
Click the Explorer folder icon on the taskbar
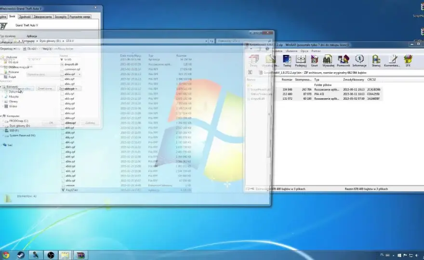[65, 255]
